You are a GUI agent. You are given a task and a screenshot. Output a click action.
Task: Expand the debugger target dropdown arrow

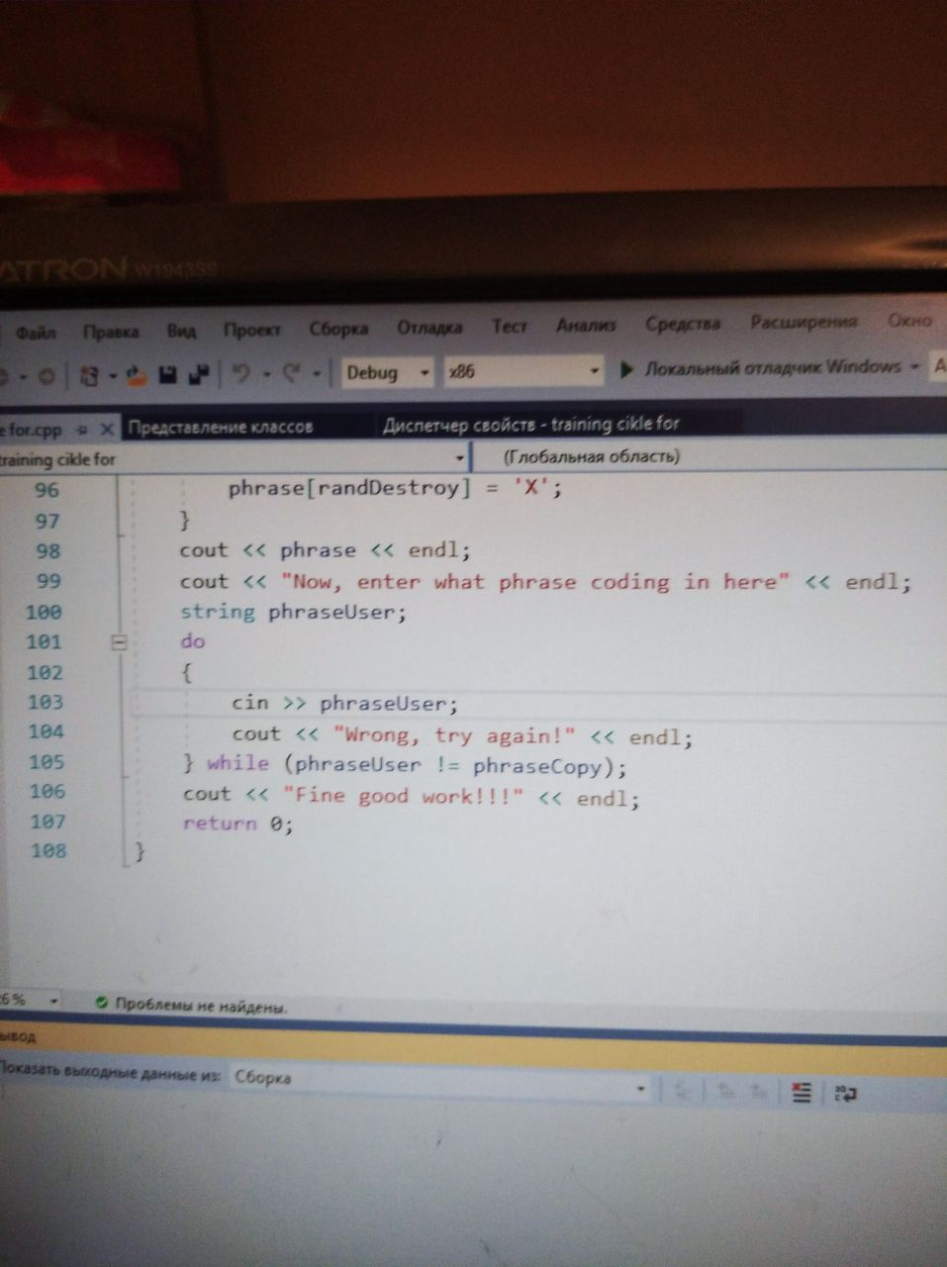click(x=914, y=367)
